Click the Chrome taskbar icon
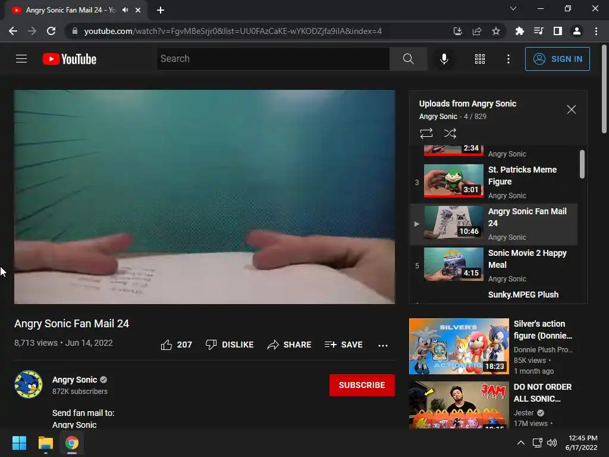The width and height of the screenshot is (609, 457). (x=71, y=443)
